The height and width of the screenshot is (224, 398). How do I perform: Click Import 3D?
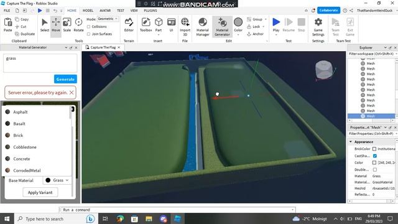[x=185, y=27]
